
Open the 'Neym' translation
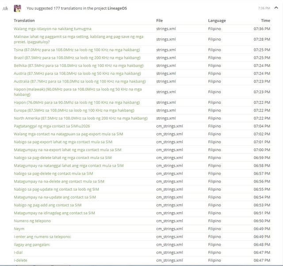coord(19,229)
